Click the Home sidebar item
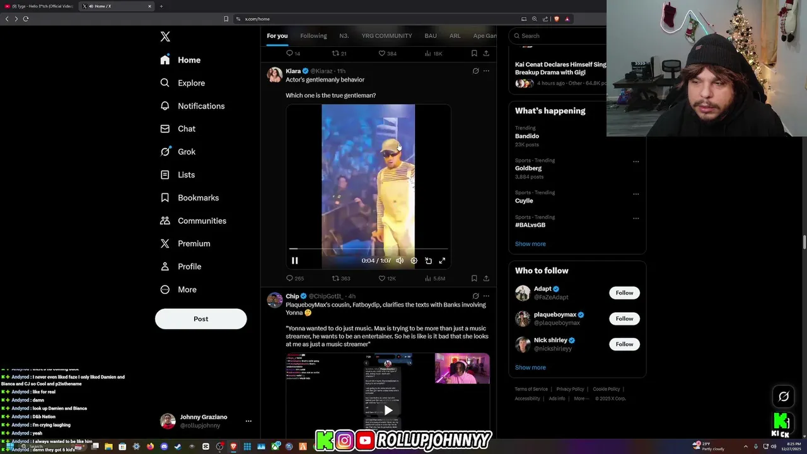Image resolution: width=807 pixels, height=454 pixels. [x=180, y=60]
